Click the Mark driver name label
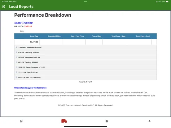 tap(22, 31)
